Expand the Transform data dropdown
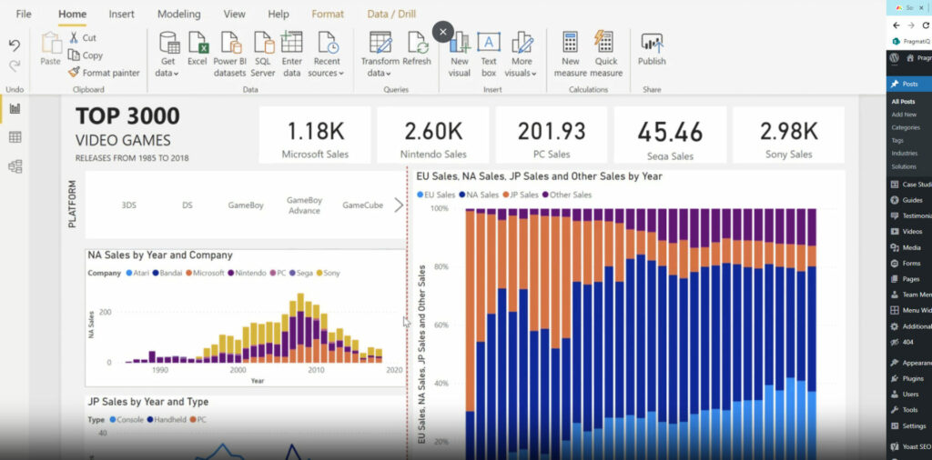Screen dimensions: 932x460 380,73
